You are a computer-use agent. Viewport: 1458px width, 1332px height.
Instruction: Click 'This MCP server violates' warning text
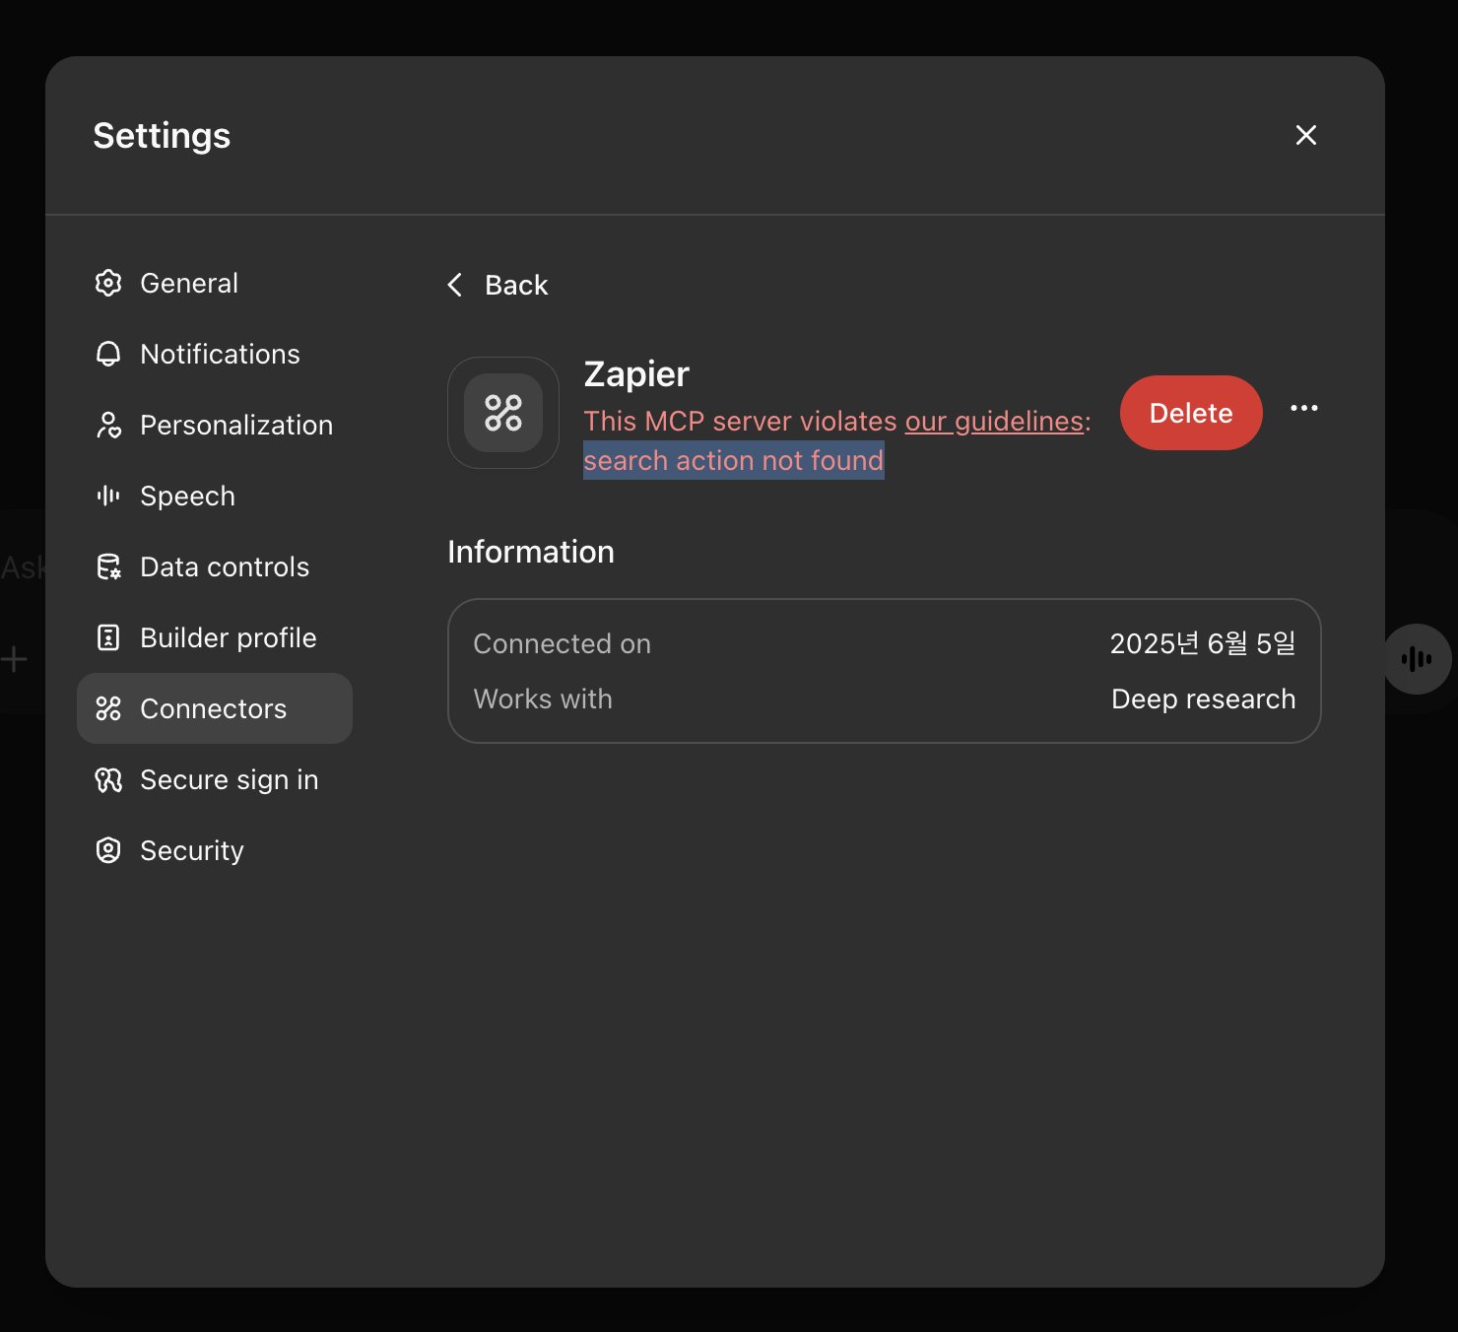click(740, 422)
